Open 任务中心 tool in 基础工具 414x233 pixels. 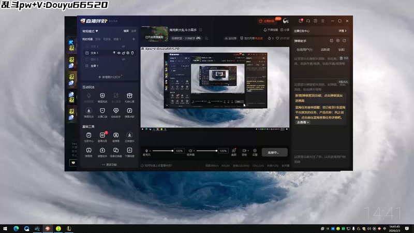click(88, 137)
